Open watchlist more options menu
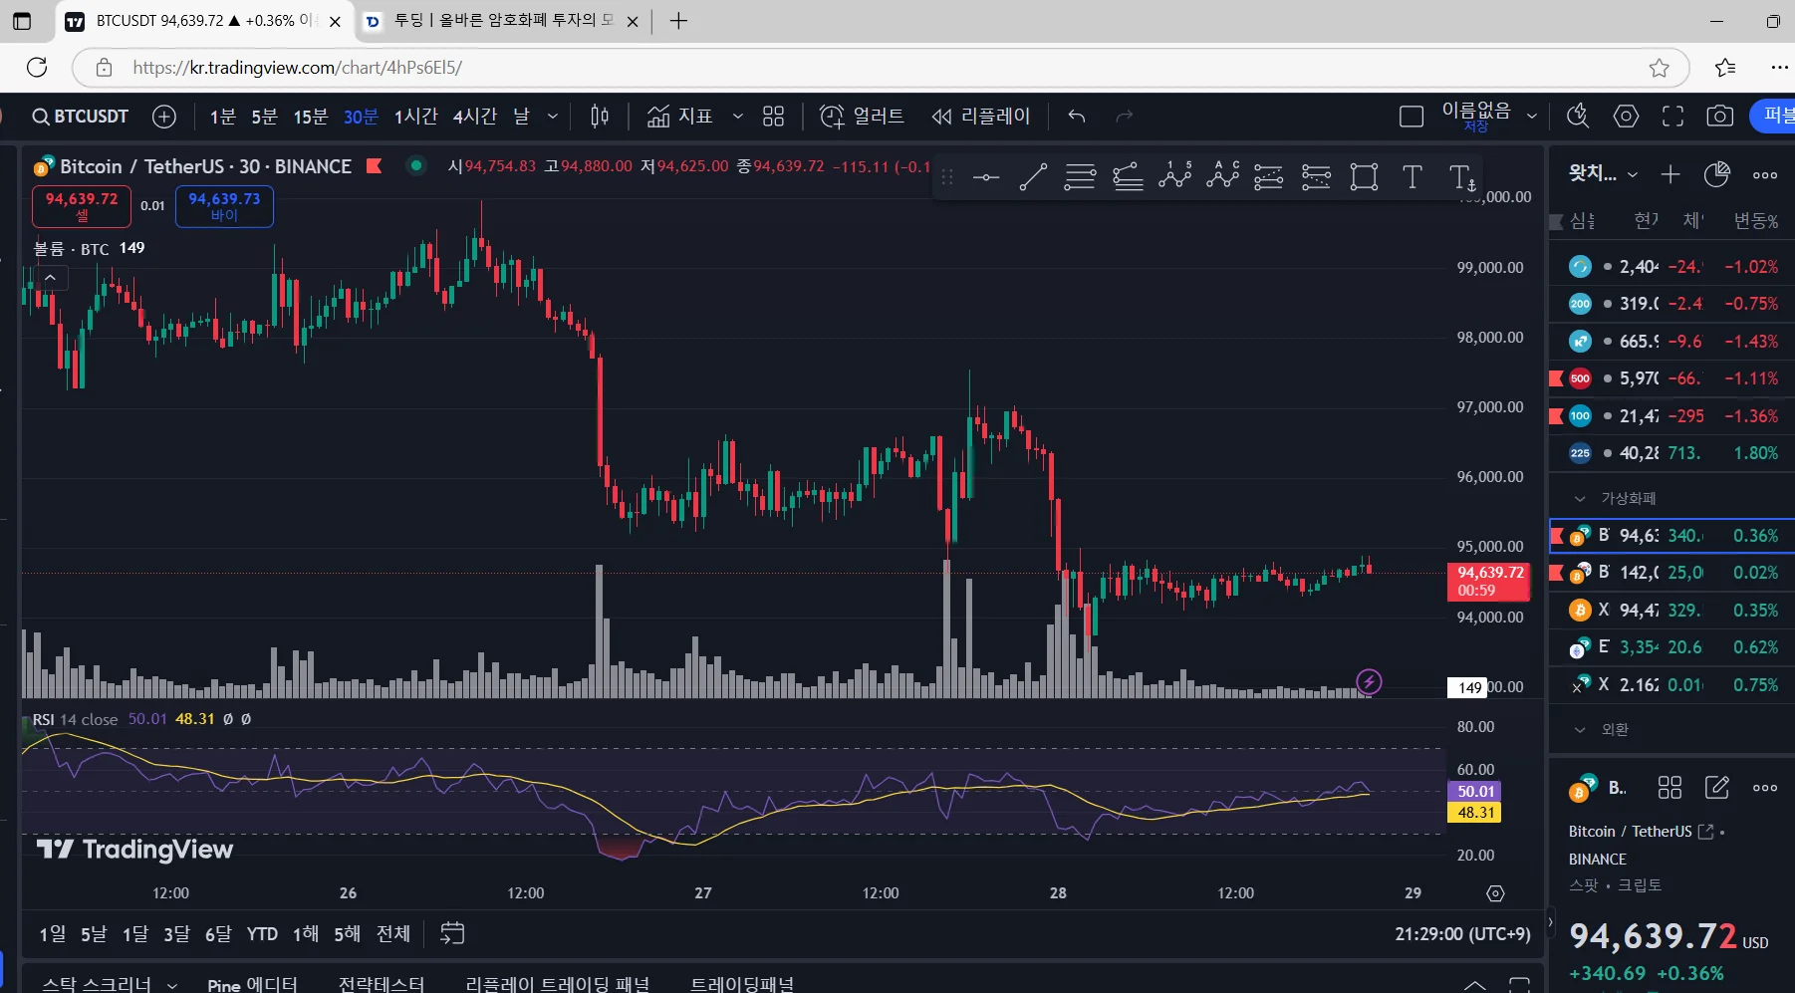The height and width of the screenshot is (993, 1795). coord(1765,175)
